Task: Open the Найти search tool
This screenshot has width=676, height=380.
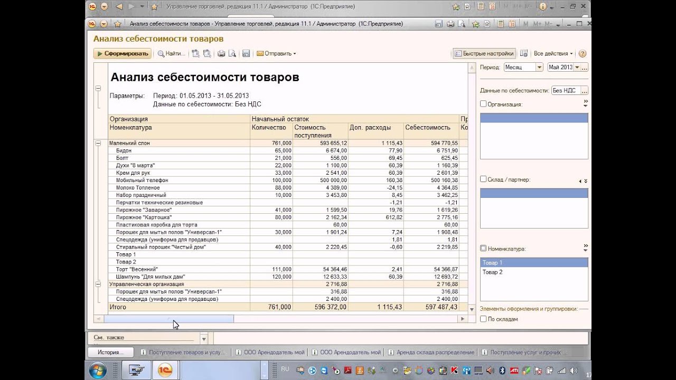Action: click(172, 53)
